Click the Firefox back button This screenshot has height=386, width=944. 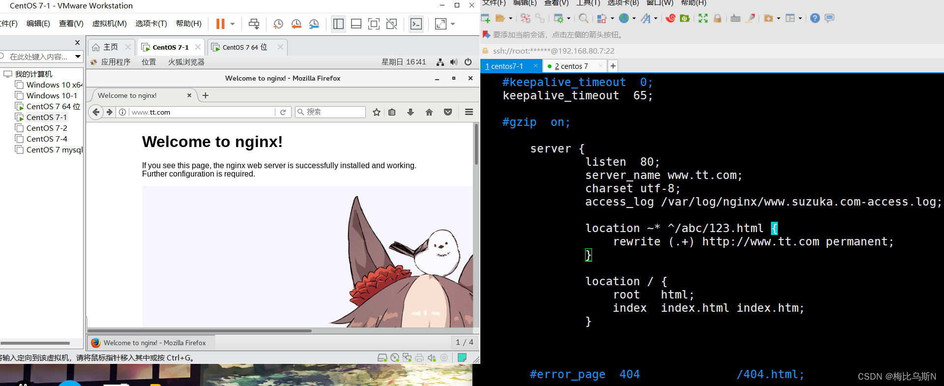(96, 112)
